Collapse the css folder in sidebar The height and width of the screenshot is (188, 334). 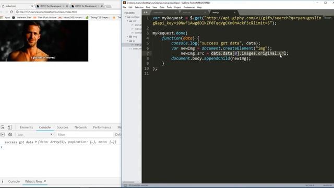pos(127,21)
